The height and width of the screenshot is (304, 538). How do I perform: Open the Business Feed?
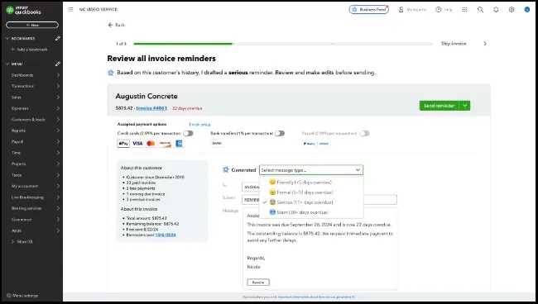click(x=369, y=10)
